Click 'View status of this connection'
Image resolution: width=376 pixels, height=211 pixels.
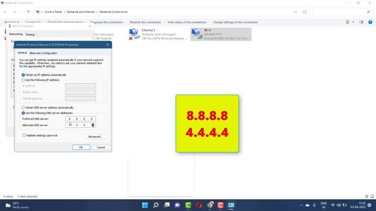point(187,22)
